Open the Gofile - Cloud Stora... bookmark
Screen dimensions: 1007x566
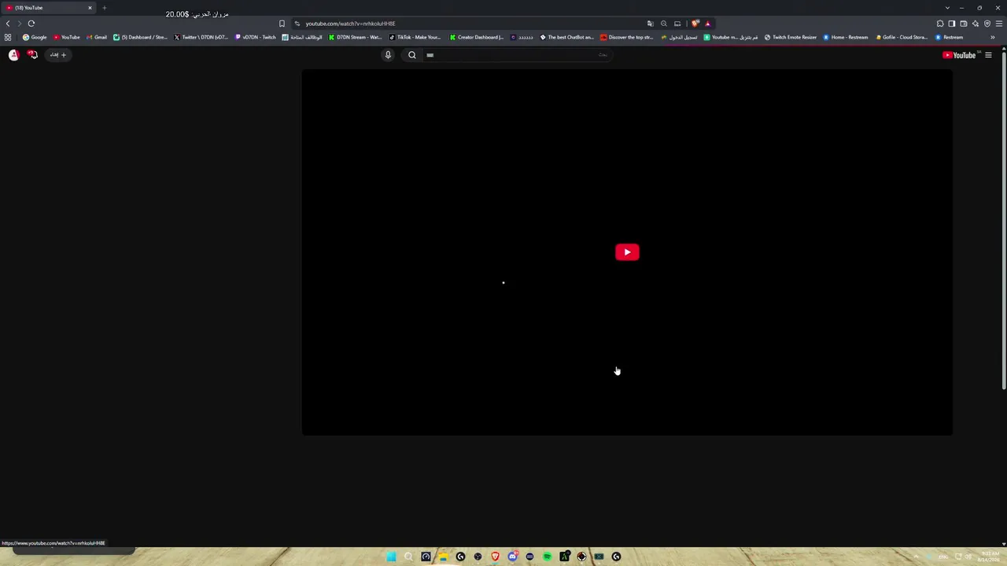[902, 37]
